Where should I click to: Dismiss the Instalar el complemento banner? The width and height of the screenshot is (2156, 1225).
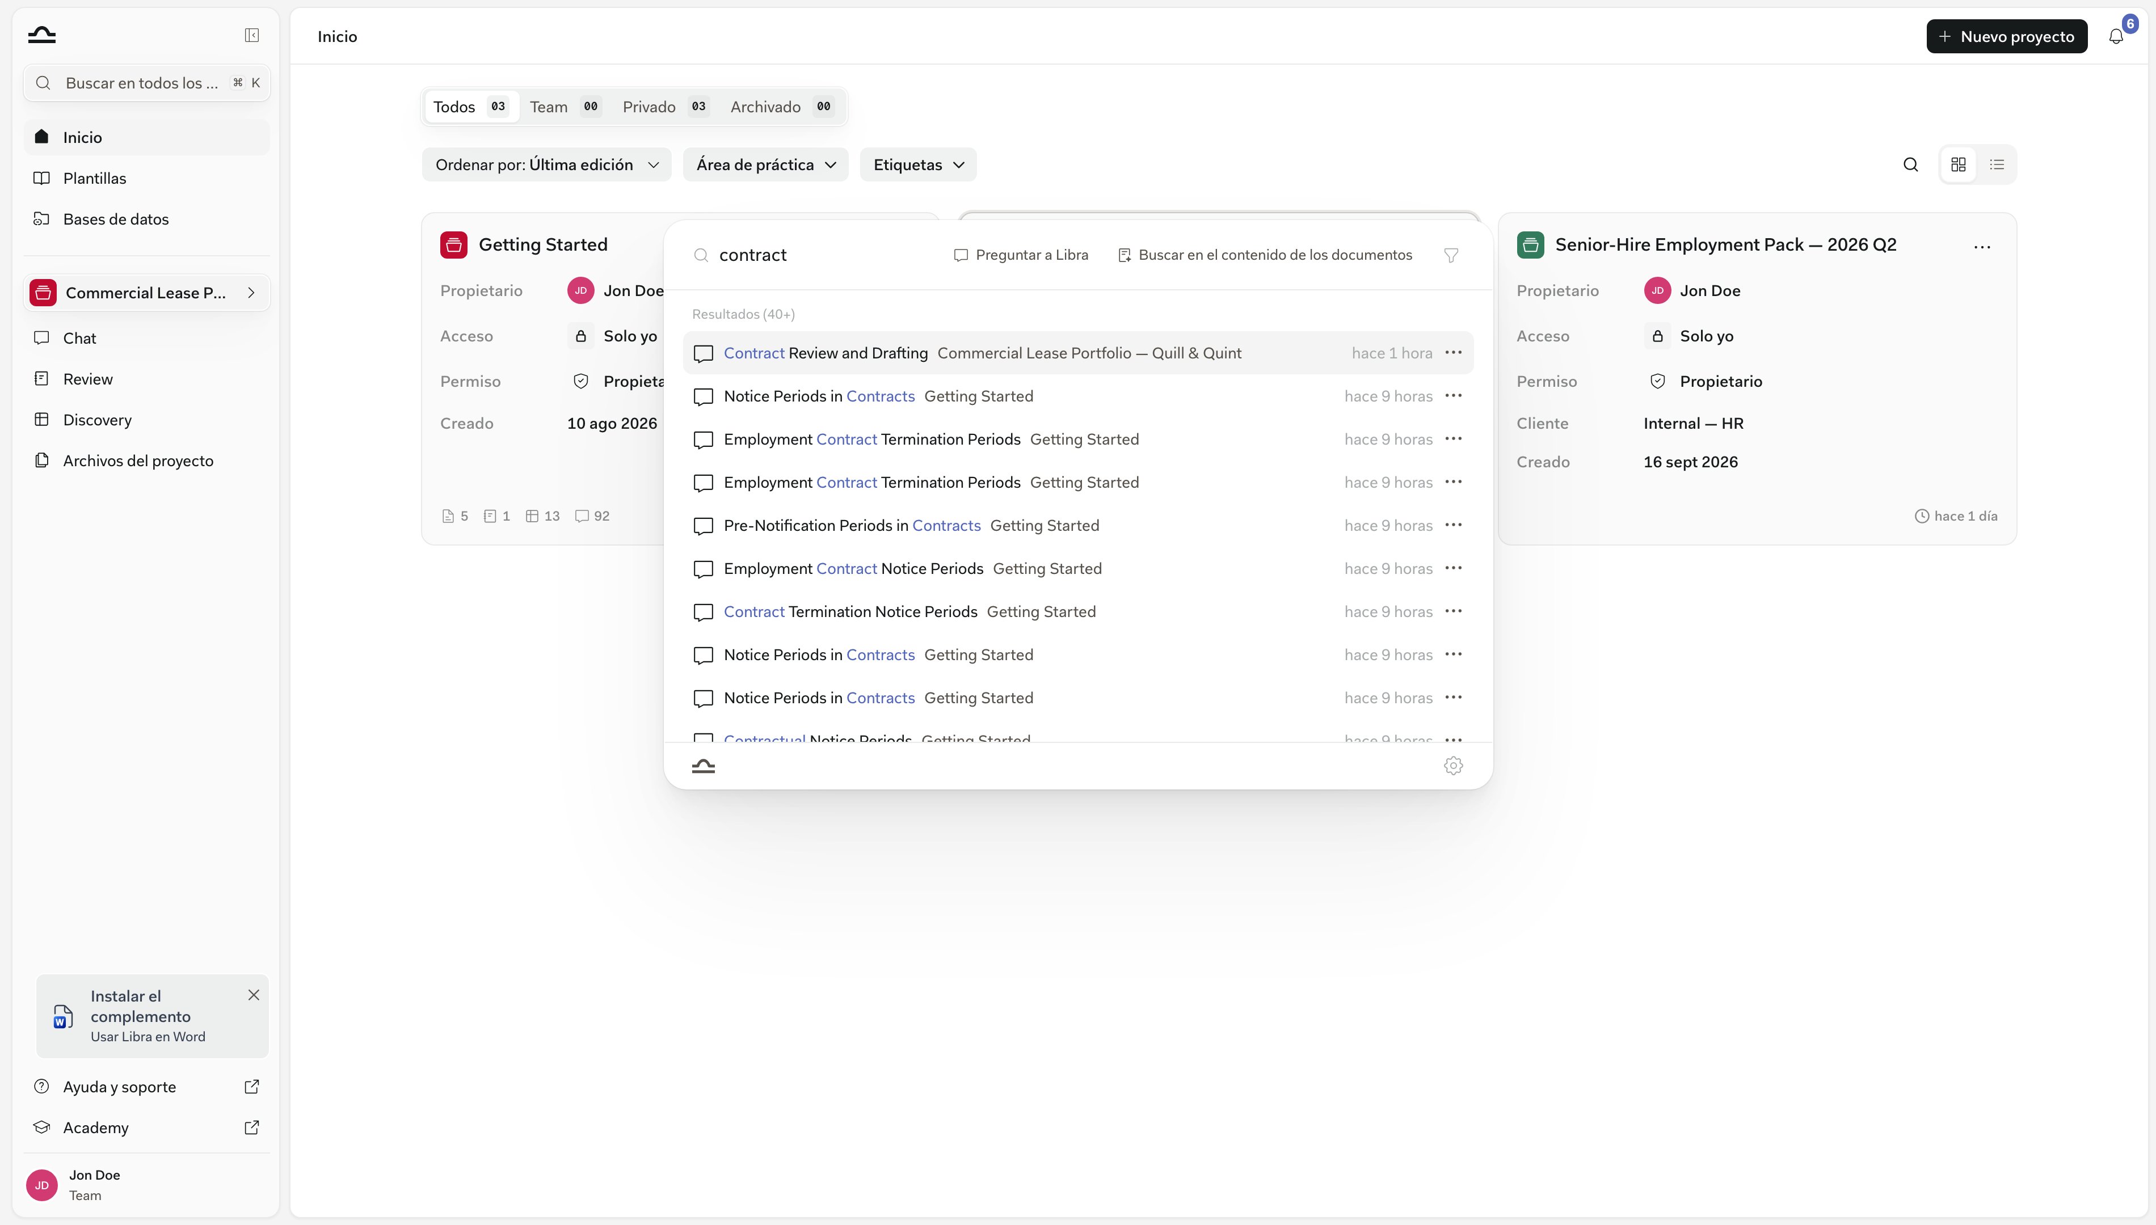253,995
